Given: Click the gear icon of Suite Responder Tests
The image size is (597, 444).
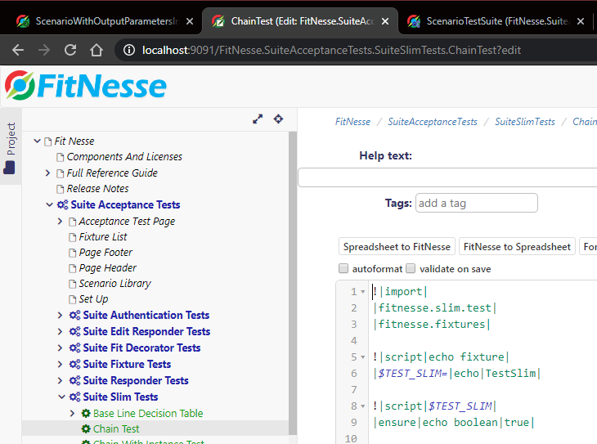Looking at the screenshot, I should tap(74, 381).
